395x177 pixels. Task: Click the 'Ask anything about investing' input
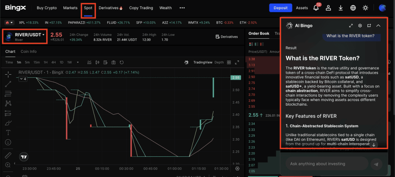coord(326,164)
